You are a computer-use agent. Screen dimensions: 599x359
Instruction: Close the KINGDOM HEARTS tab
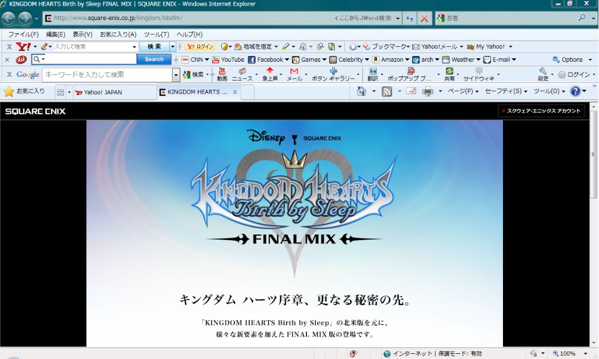click(235, 92)
